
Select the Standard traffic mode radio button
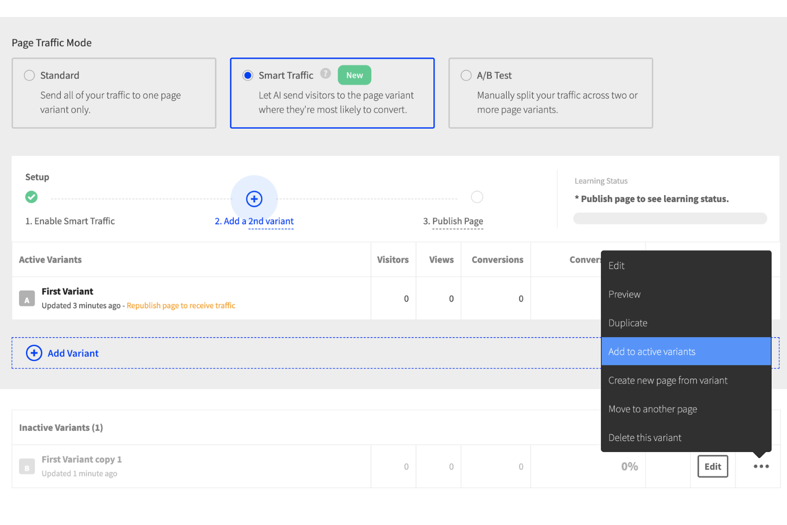click(x=29, y=75)
